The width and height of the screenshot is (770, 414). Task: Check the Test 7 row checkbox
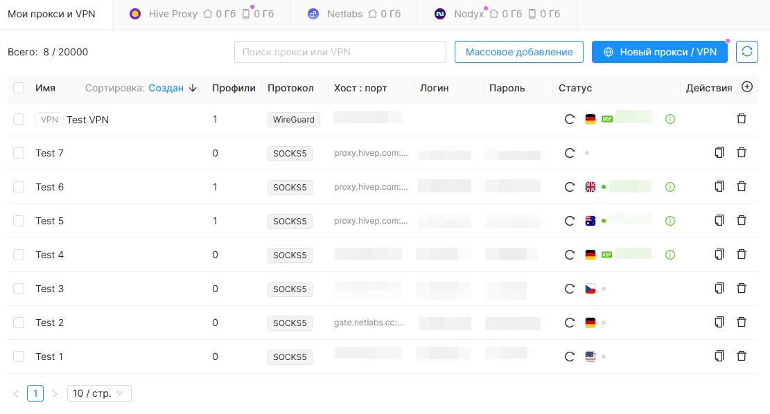[19, 153]
